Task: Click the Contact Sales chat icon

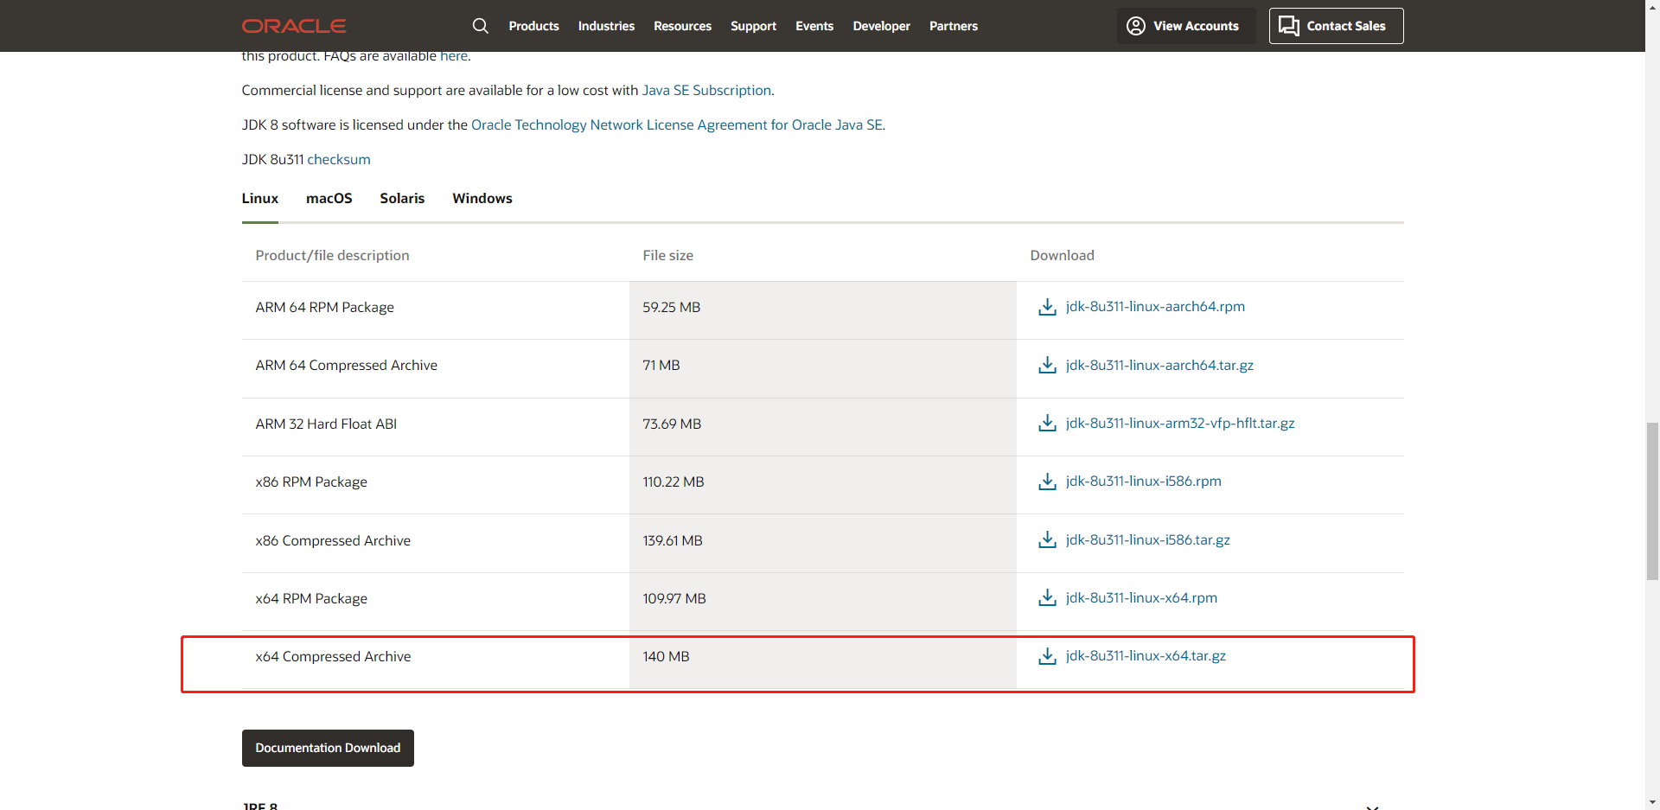Action: pos(1289,26)
